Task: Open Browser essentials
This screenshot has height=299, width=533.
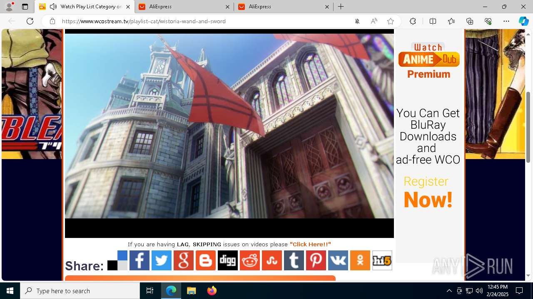Action: click(488, 21)
